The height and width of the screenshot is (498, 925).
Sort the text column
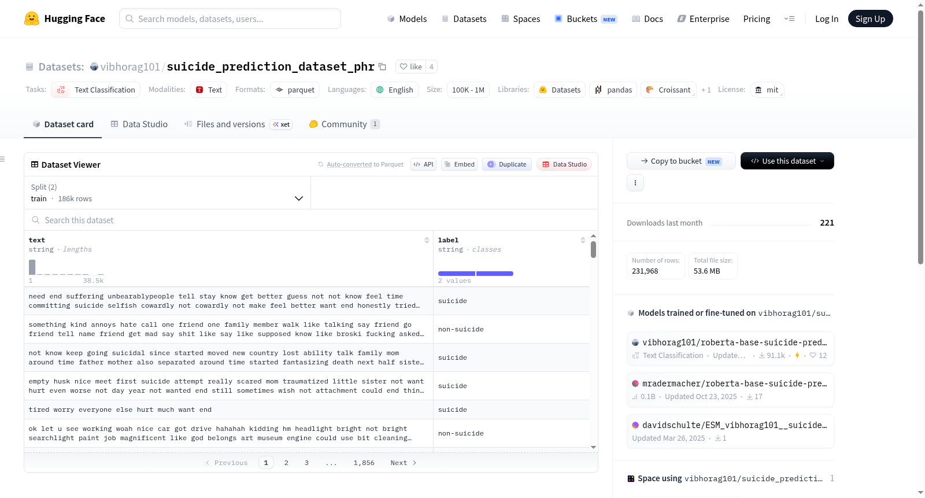point(427,240)
